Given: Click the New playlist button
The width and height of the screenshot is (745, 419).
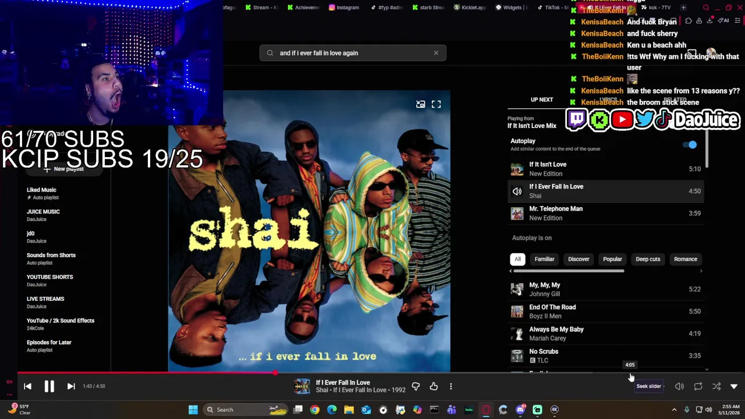Looking at the screenshot, I should pyautogui.click(x=64, y=169).
